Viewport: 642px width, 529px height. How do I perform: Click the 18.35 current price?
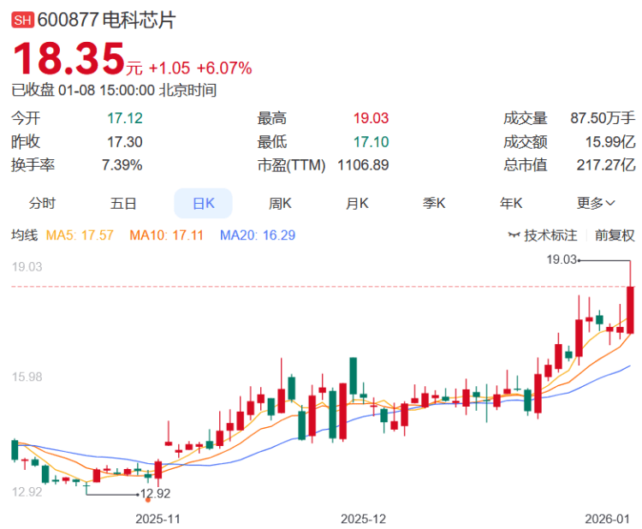(68, 58)
